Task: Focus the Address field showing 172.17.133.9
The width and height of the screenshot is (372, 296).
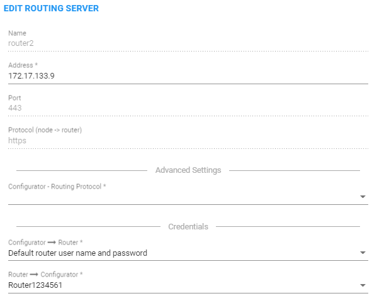Action: [188, 76]
